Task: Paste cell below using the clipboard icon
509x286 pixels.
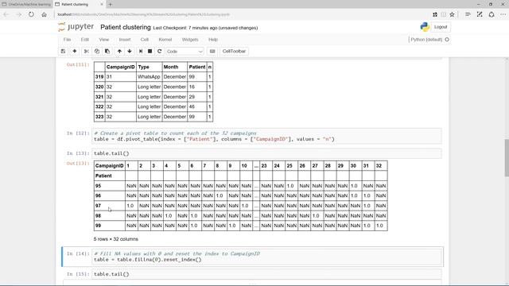Action: coord(107,51)
